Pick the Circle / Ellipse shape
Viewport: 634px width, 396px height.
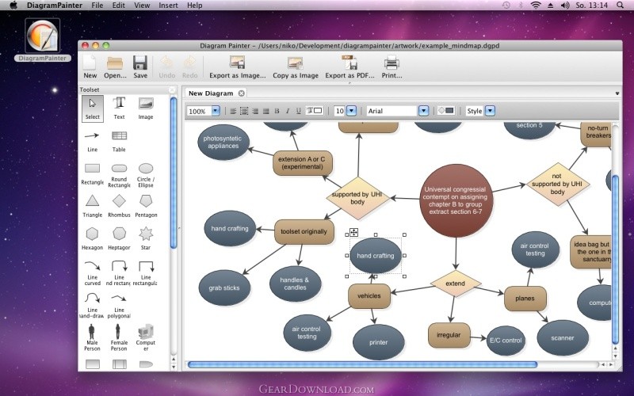pyautogui.click(x=146, y=175)
